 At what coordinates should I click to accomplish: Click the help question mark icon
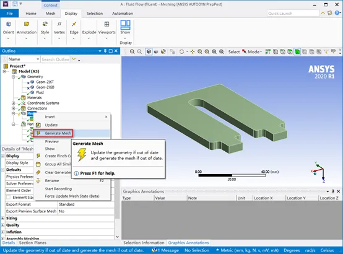tap(337, 13)
